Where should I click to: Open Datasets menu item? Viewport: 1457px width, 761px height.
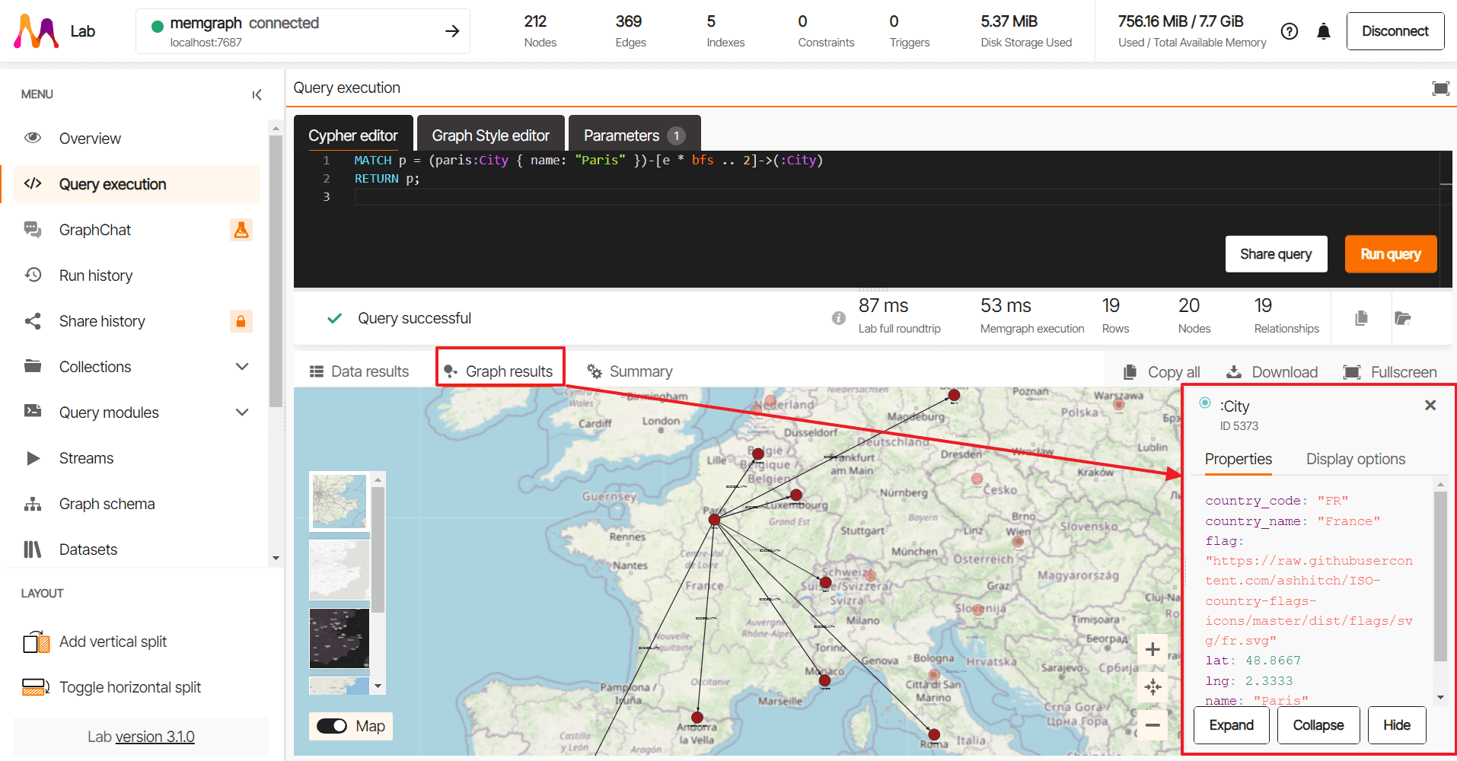click(x=137, y=549)
